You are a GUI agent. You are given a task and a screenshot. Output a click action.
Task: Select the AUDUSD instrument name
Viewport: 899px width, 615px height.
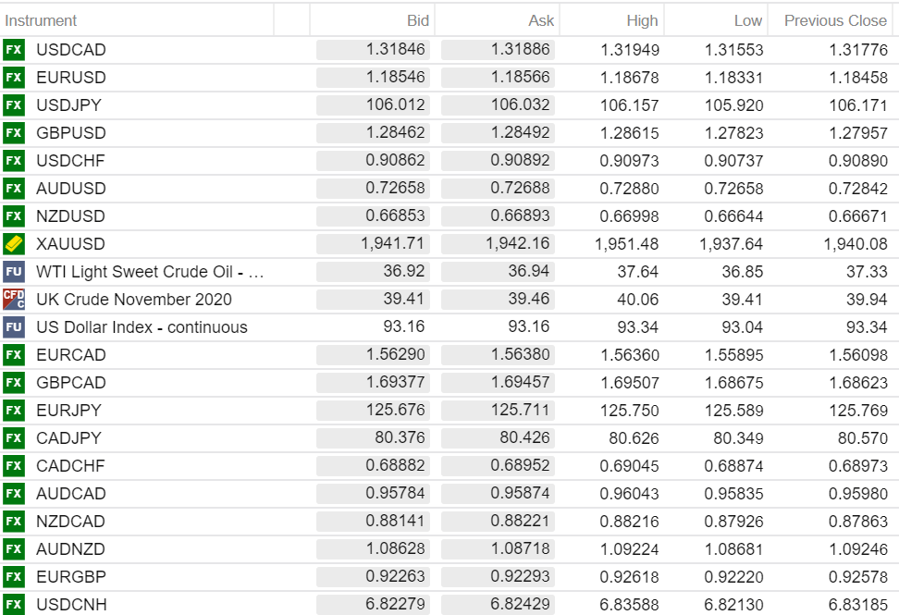pyautogui.click(x=71, y=189)
